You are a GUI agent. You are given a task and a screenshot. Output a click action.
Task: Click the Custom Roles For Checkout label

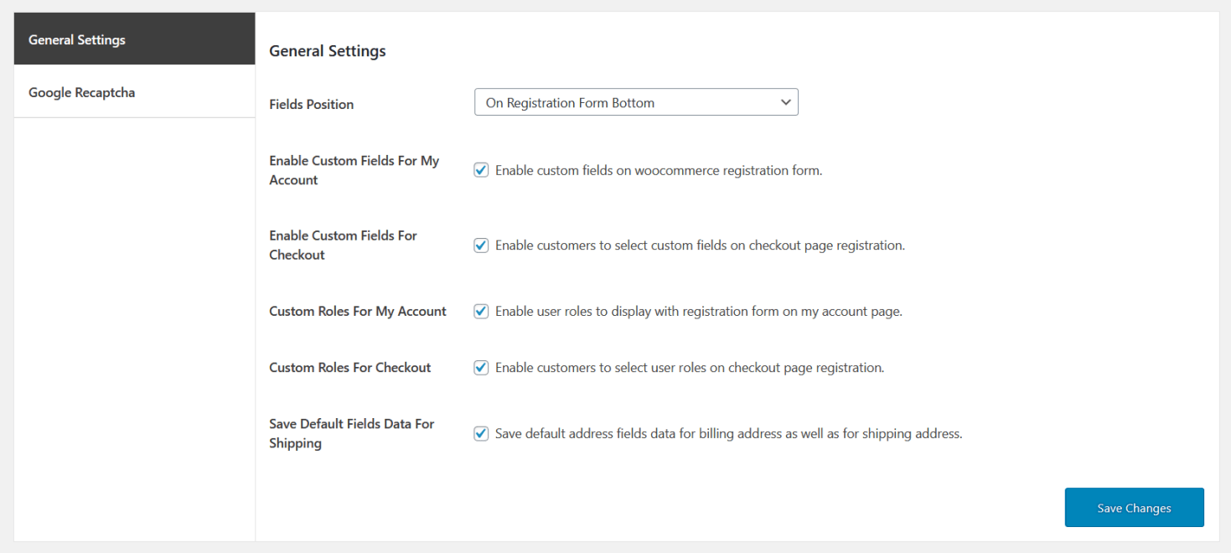[x=349, y=367]
